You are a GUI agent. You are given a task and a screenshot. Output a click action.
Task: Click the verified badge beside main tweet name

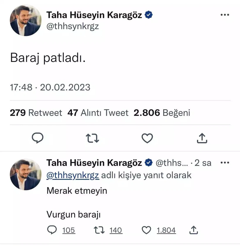pyautogui.click(x=149, y=15)
